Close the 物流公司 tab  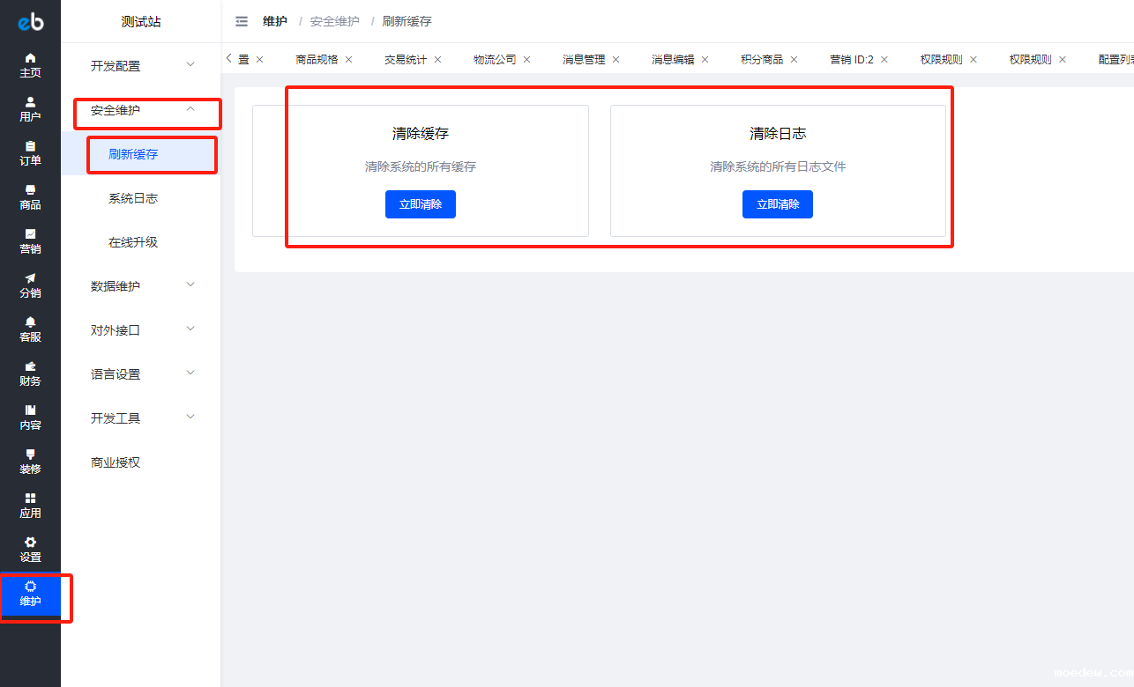pos(527,60)
